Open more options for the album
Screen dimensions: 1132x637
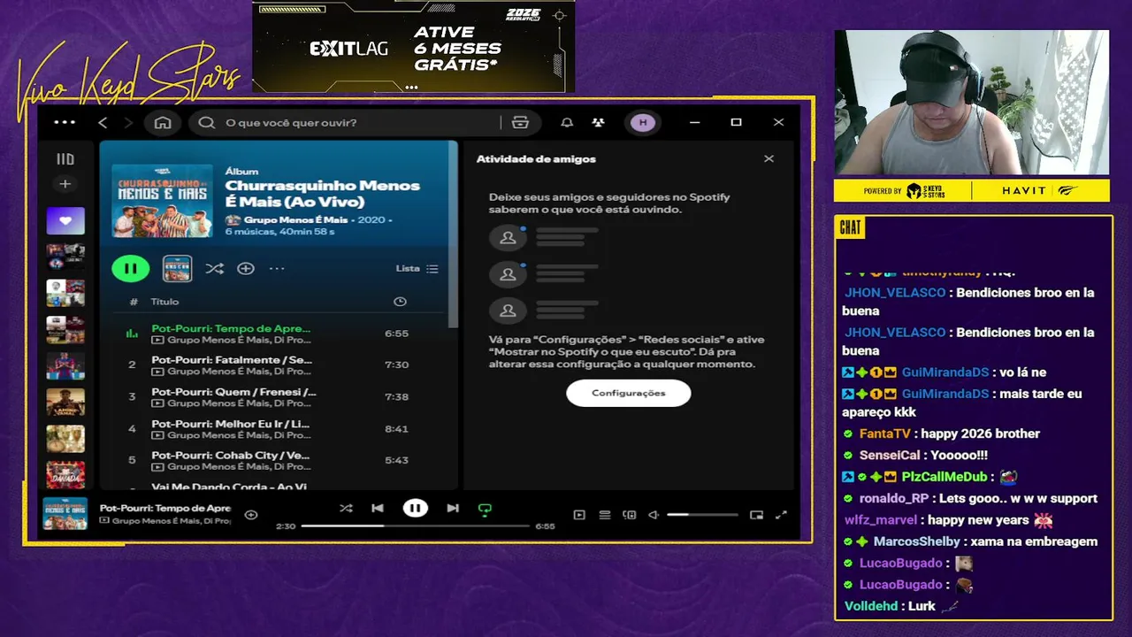click(x=277, y=268)
